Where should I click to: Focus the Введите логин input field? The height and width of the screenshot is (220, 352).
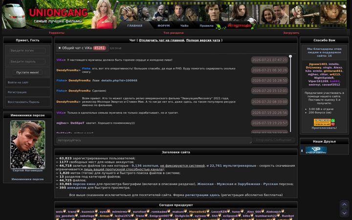27,50
